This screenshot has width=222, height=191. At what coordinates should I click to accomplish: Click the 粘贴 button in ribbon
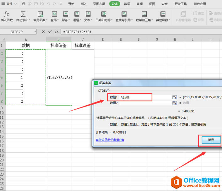click(x=199, y=19)
